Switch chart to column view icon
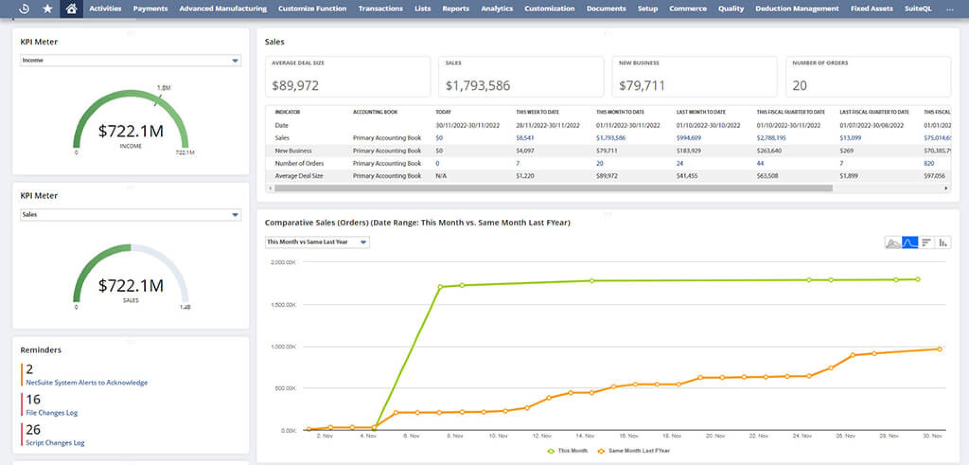969x465 pixels. click(x=943, y=242)
